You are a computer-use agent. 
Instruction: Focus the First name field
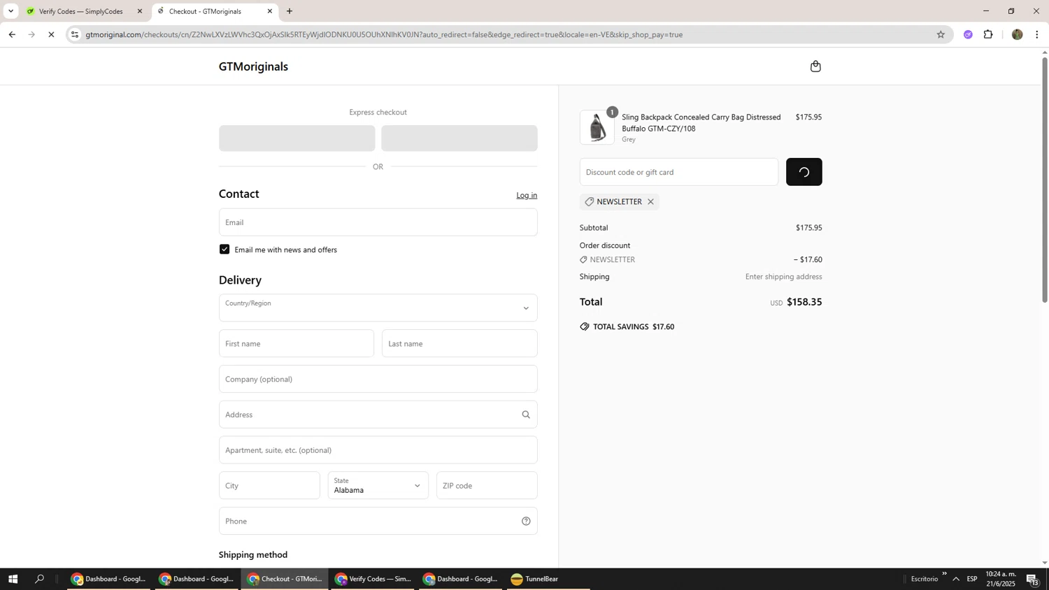[x=297, y=343]
